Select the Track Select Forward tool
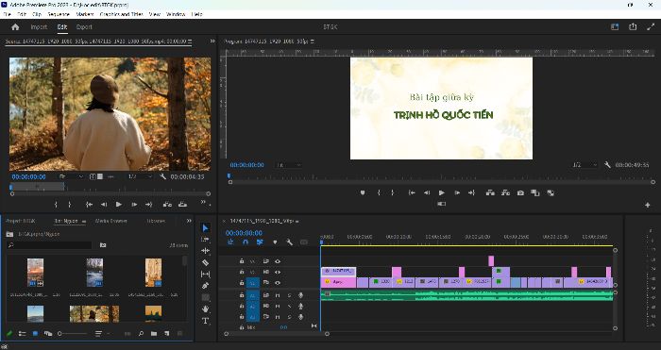This screenshot has height=350, width=661. [205, 240]
